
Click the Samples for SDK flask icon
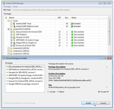[x=14, y=37]
